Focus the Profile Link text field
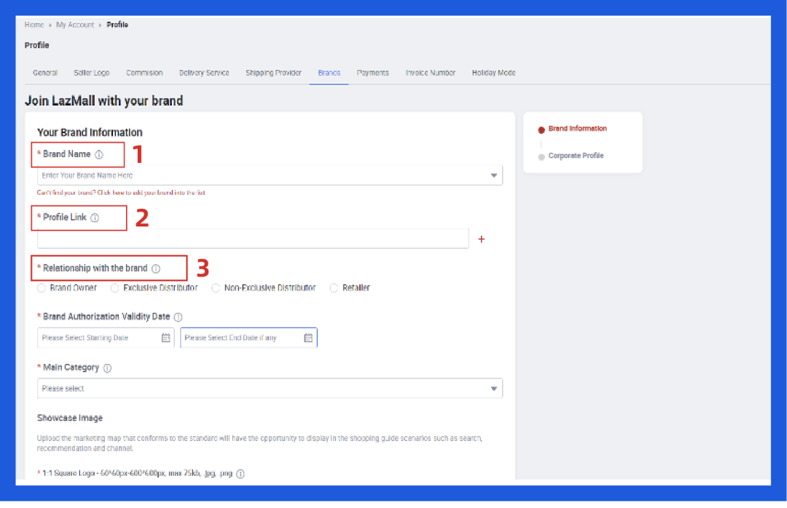The width and height of the screenshot is (787, 508). tap(253, 239)
